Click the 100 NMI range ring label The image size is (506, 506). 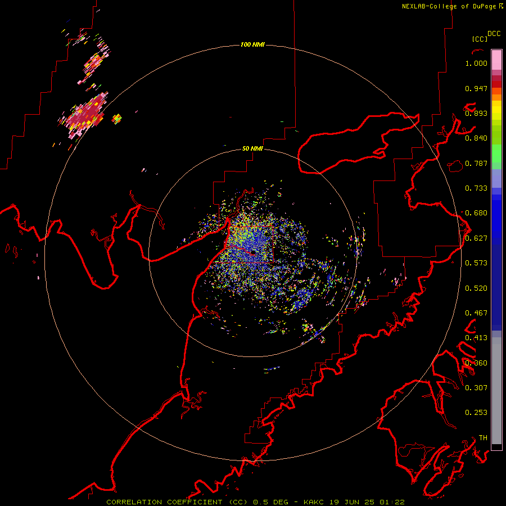pos(252,44)
